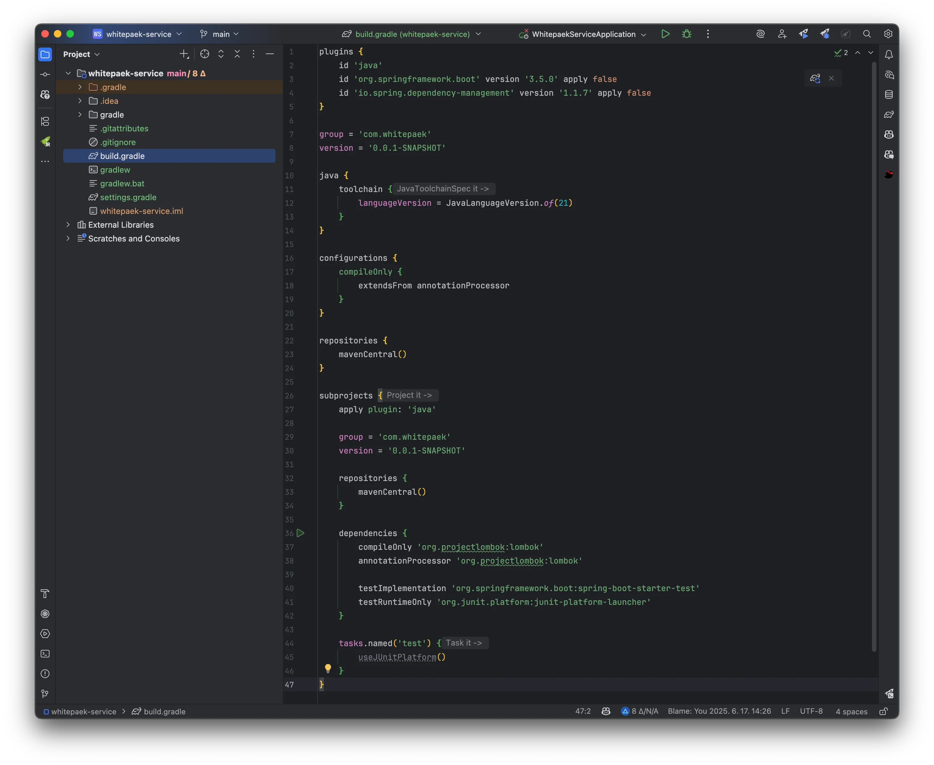934x765 pixels.
Task: Open the whitepaek-service project dropdown
Action: click(138, 34)
